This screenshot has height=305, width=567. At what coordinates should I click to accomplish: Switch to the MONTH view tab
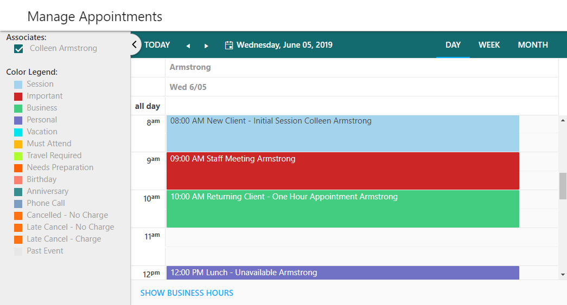(x=533, y=45)
